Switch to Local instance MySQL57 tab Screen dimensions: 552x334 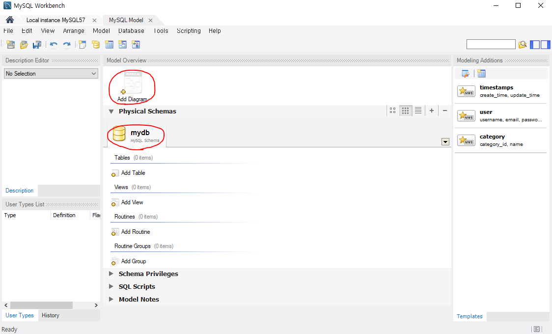pyautogui.click(x=55, y=20)
